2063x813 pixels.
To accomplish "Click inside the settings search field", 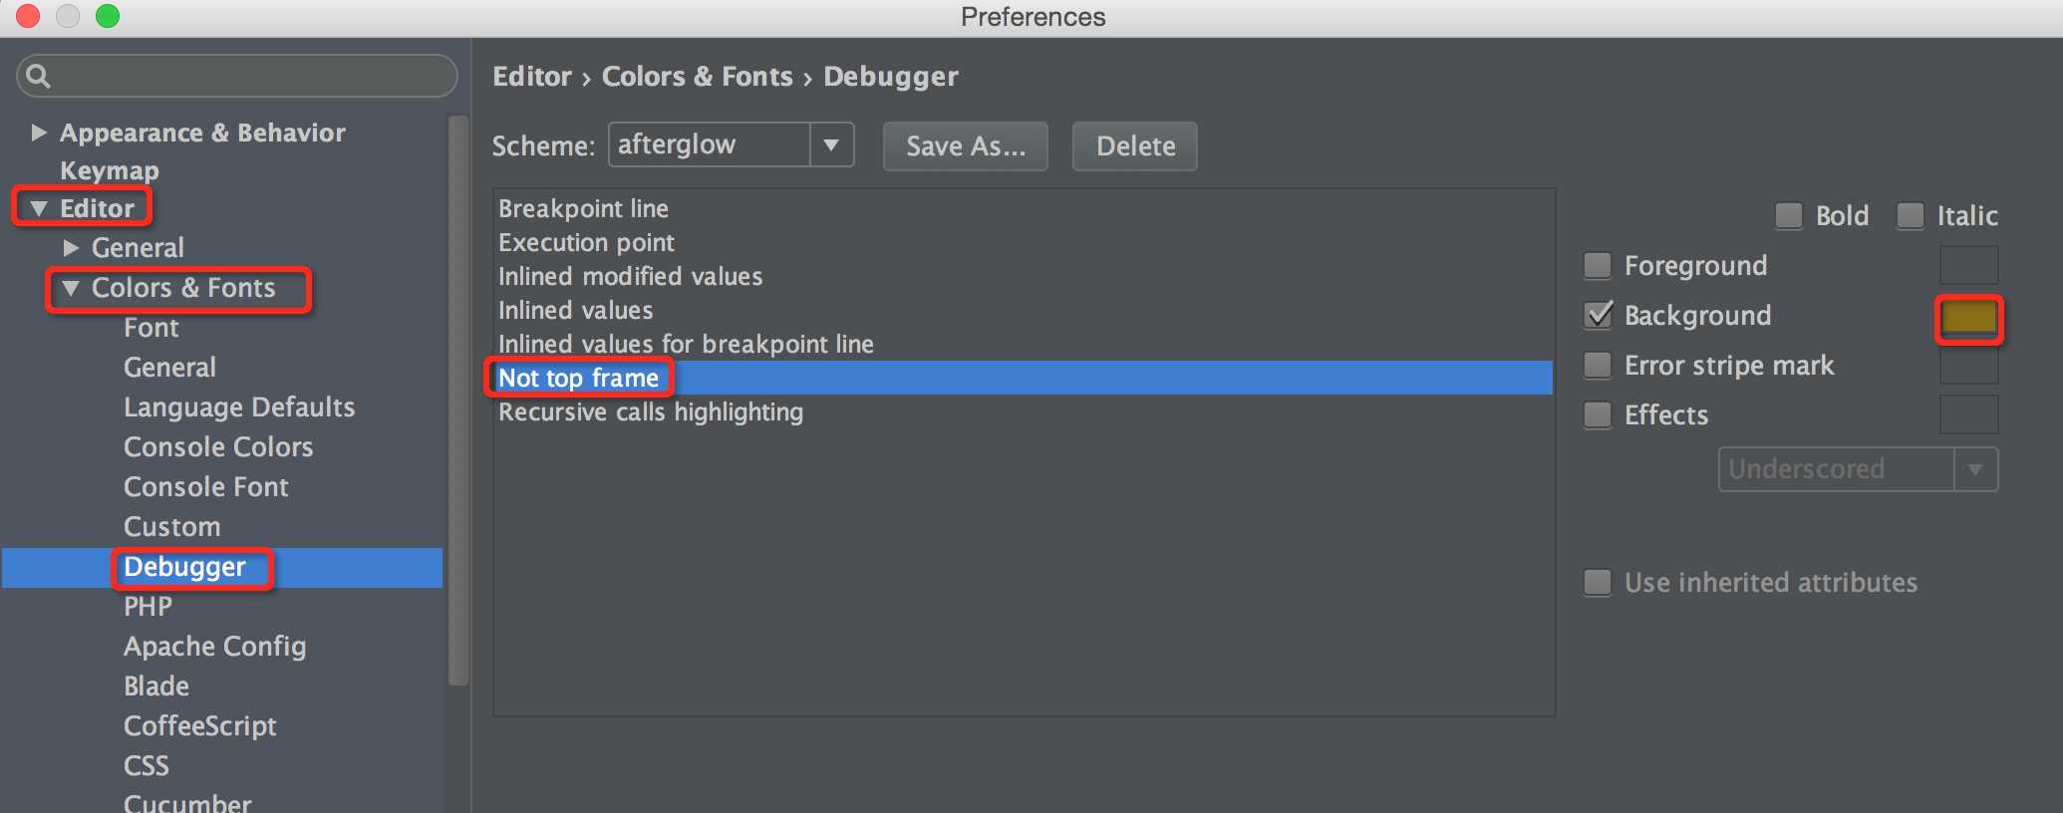I will click(249, 76).
